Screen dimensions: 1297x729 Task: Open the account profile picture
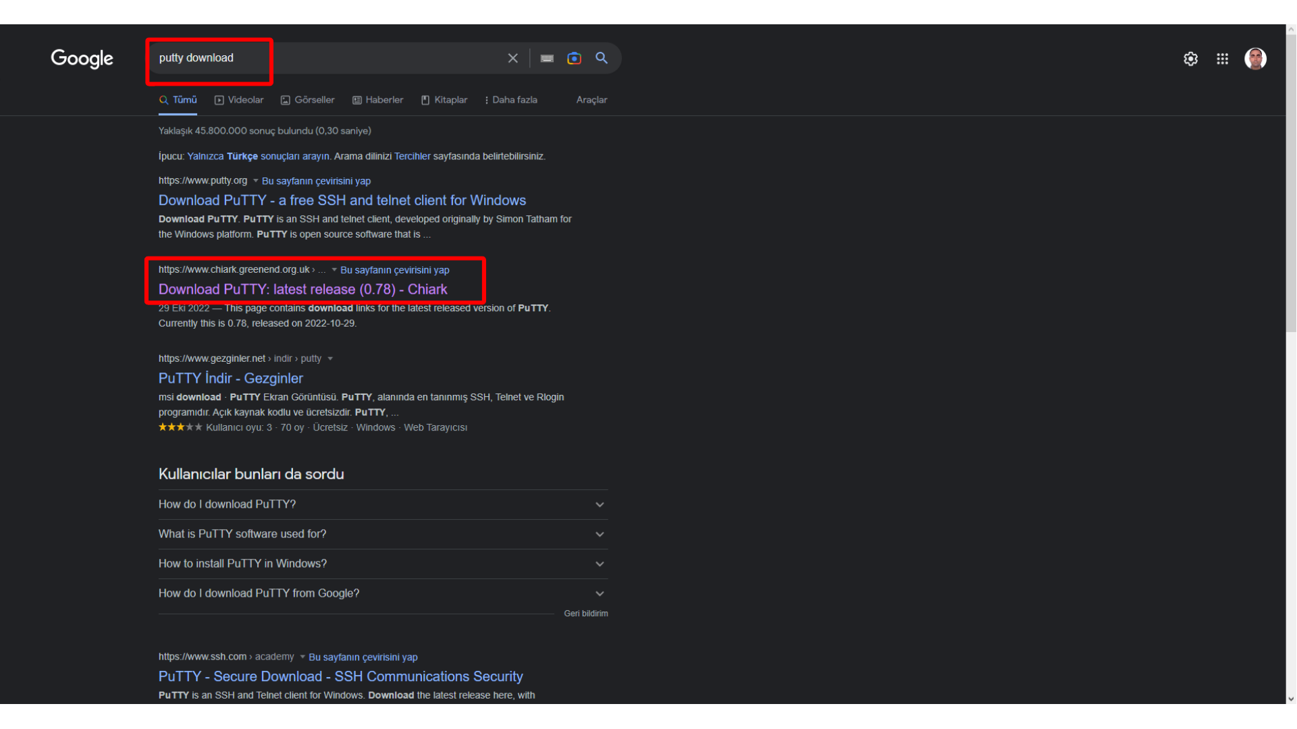(1255, 59)
